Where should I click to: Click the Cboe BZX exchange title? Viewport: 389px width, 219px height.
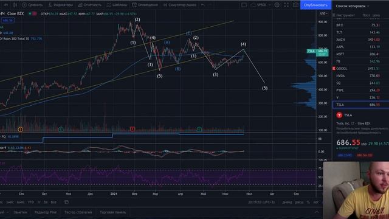[15, 13]
